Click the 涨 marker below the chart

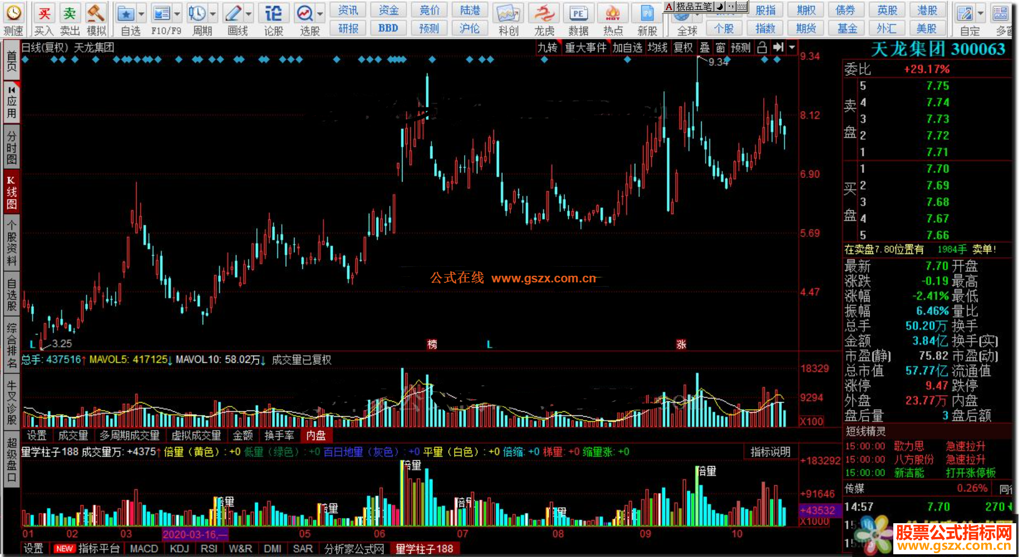(681, 344)
